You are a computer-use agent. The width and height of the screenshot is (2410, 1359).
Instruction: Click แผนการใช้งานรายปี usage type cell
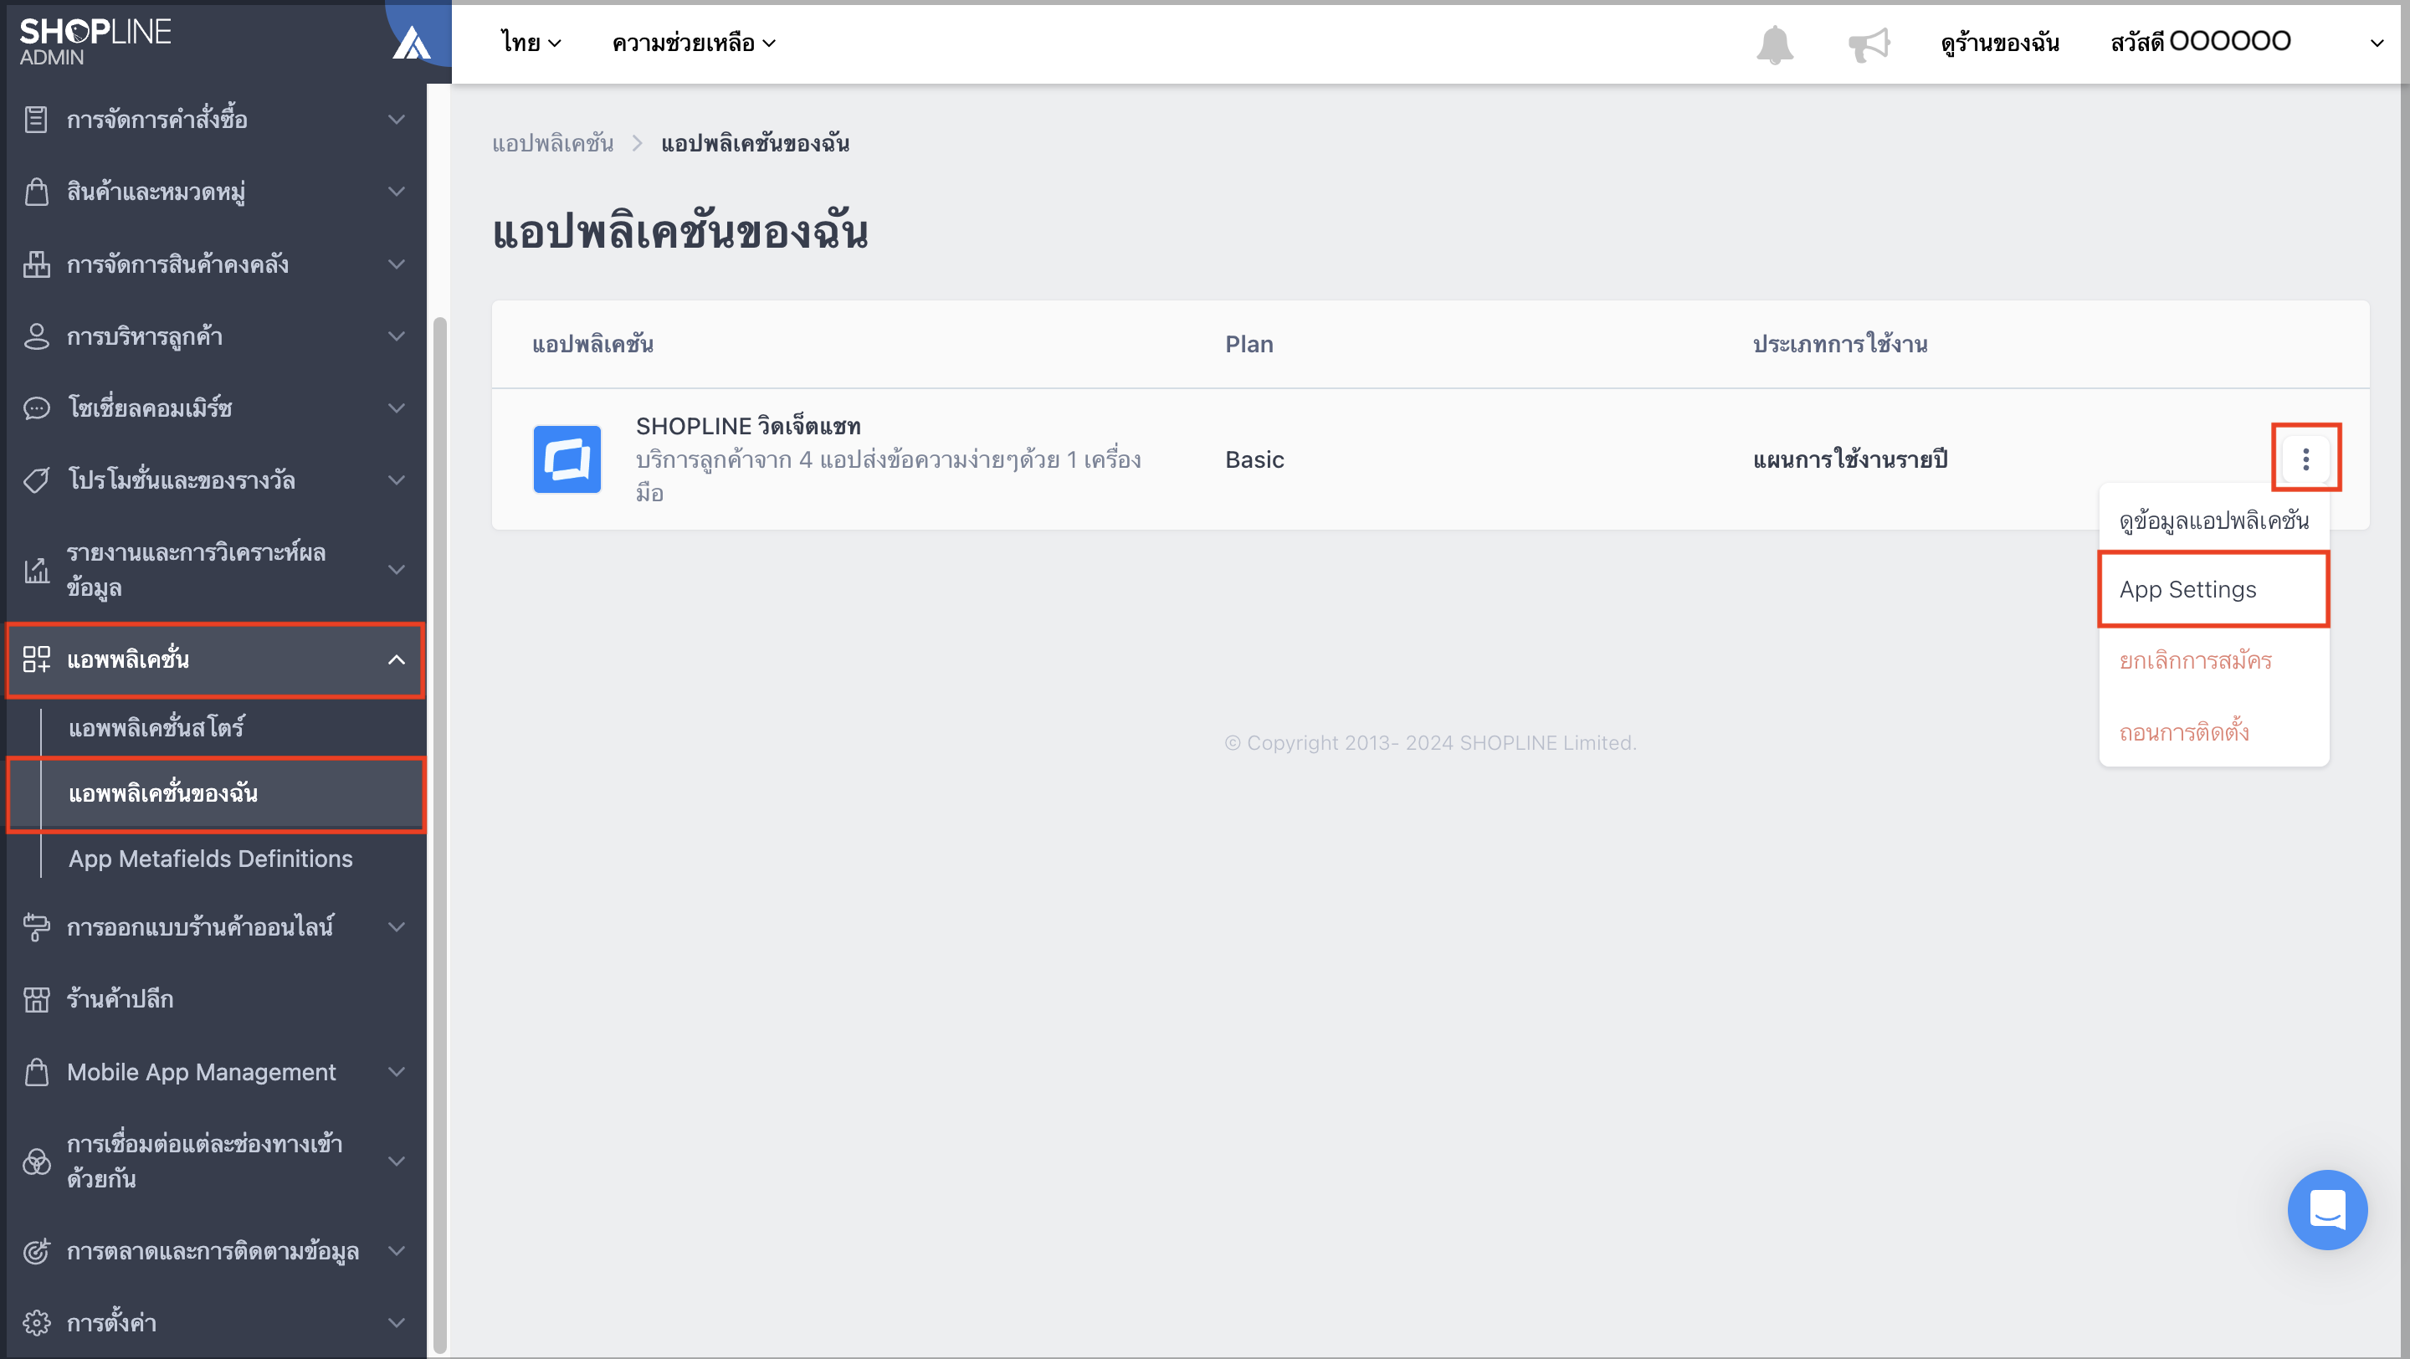(x=1849, y=459)
